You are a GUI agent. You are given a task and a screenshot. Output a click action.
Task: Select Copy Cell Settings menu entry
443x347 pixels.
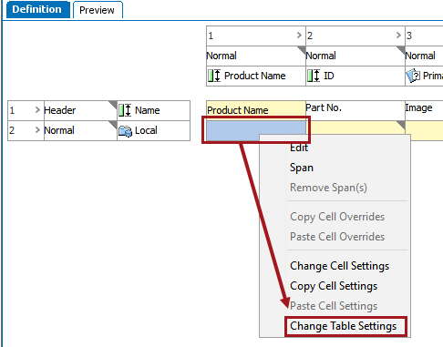[334, 286]
